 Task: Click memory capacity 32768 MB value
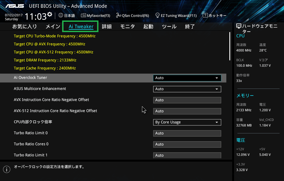pyautogui.click(x=244, y=125)
